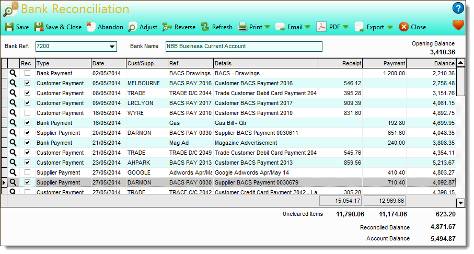Click the Bank Name input field
Screen dimensions: 474x254
pos(244,47)
